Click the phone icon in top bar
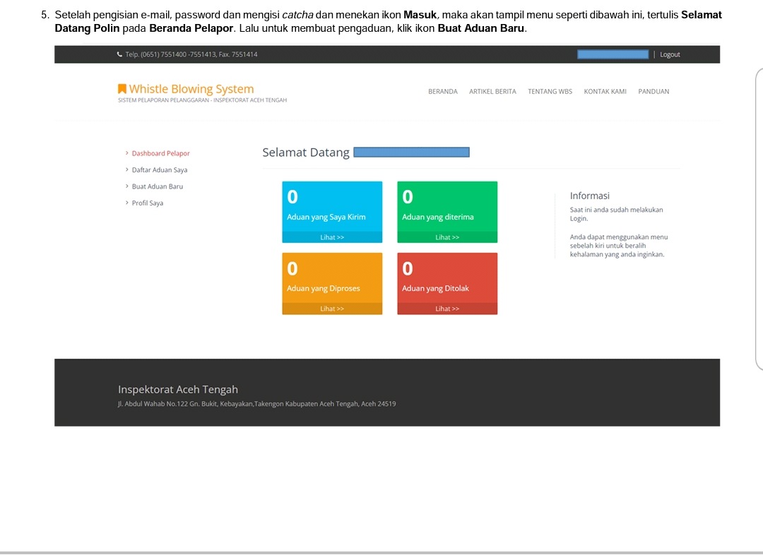This screenshot has height=555, width=763. pyautogui.click(x=120, y=54)
